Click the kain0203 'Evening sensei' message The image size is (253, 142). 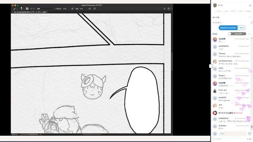[224, 101]
